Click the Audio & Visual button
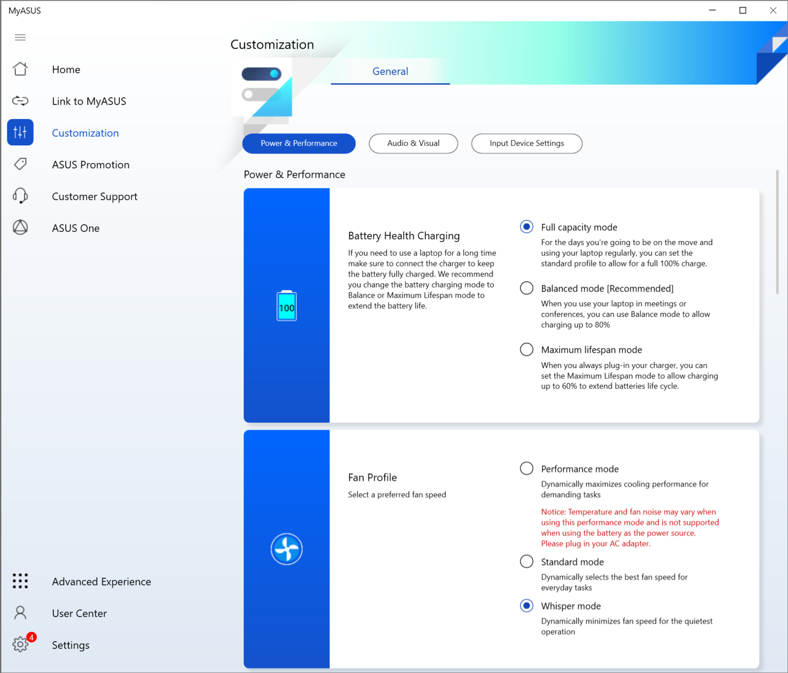The image size is (788, 673). tap(413, 143)
